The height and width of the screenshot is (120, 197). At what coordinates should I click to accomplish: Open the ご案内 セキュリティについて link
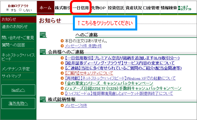click(89, 73)
